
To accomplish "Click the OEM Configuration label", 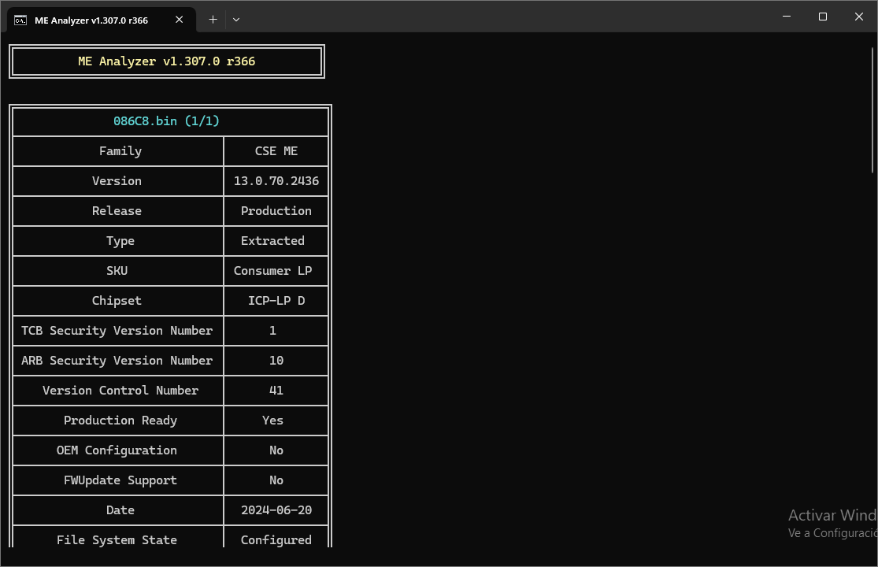I will coord(117,450).
